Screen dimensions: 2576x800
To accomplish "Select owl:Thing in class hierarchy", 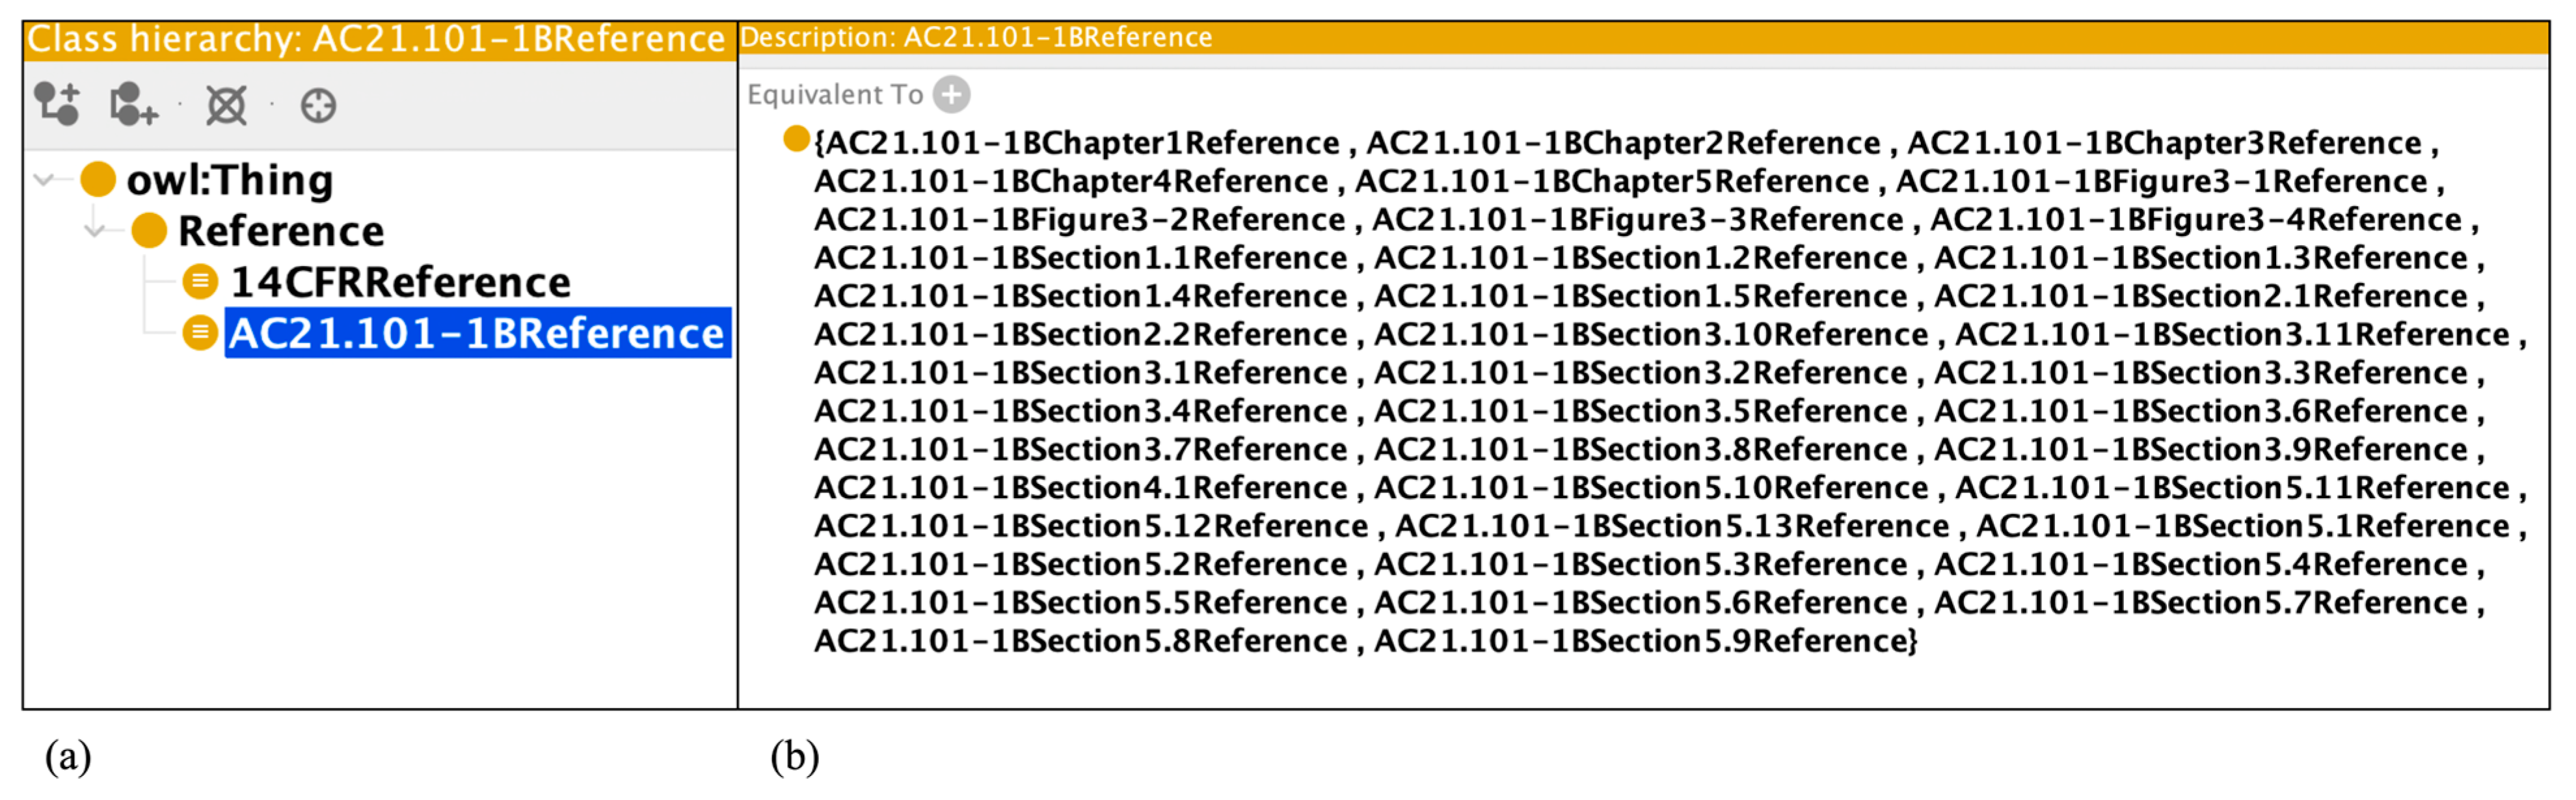I will [230, 180].
